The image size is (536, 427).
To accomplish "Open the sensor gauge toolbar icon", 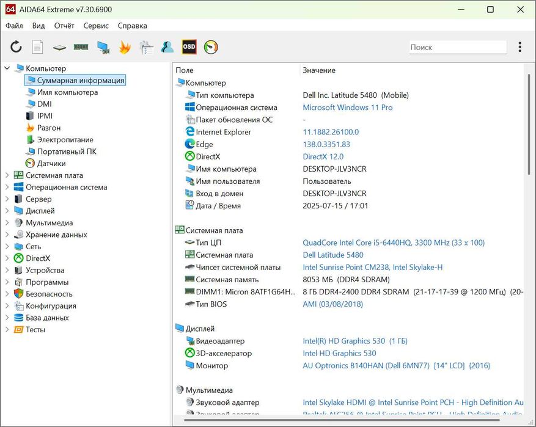I will (x=211, y=47).
